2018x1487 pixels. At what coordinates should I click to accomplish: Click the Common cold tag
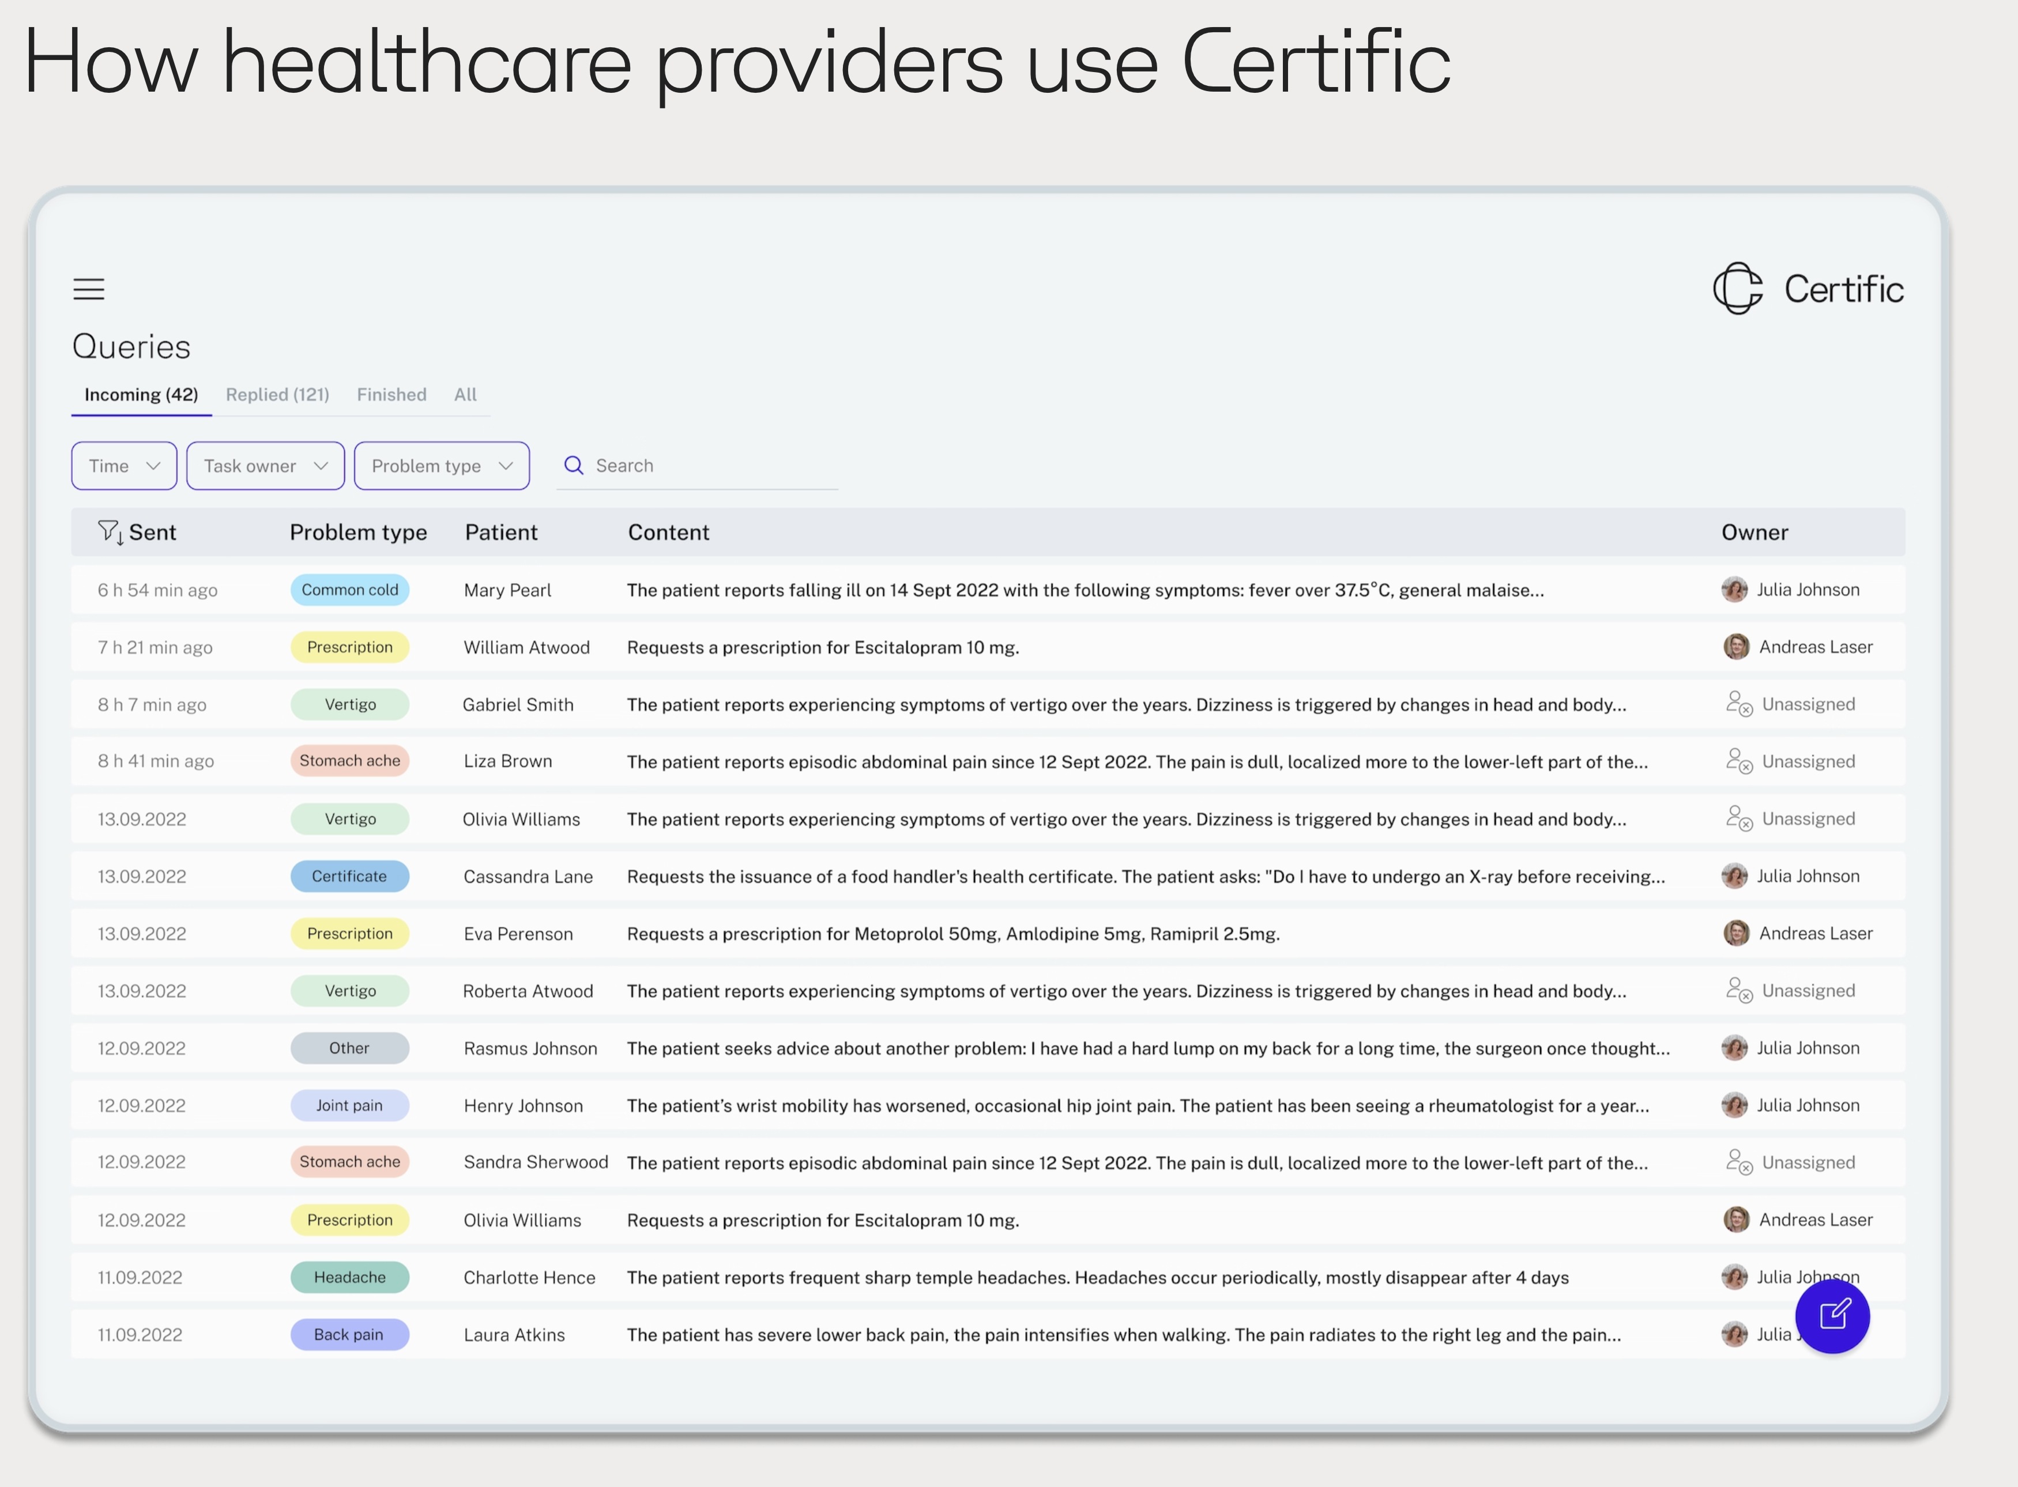tap(349, 590)
